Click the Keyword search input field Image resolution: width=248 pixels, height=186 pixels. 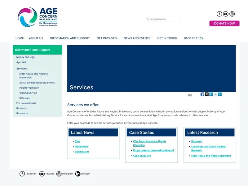(x=163, y=19)
